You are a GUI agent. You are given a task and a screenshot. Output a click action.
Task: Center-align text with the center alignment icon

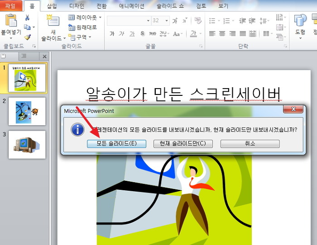[x=222, y=33]
